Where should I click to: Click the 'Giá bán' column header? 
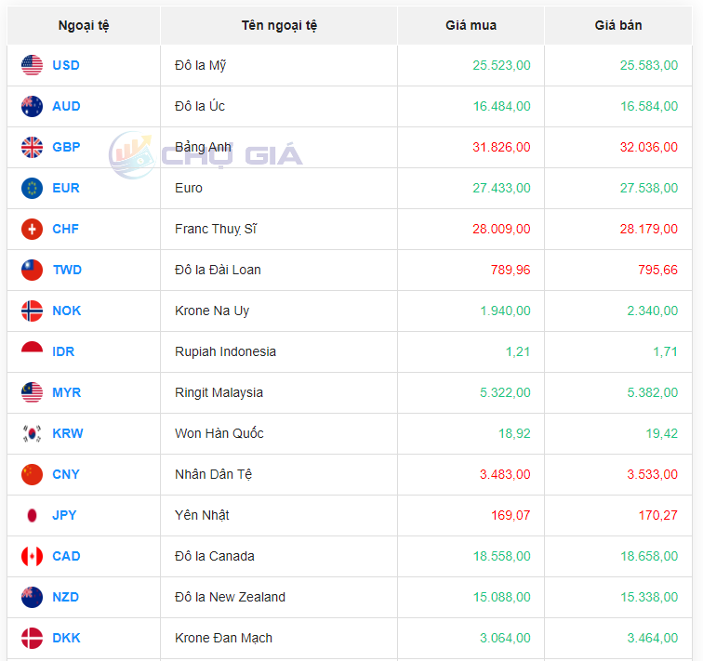pos(617,25)
